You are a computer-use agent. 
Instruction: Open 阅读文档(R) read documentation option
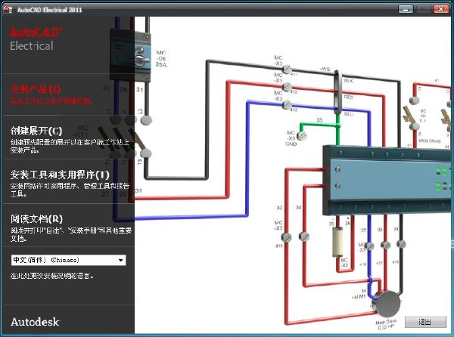pos(37,219)
